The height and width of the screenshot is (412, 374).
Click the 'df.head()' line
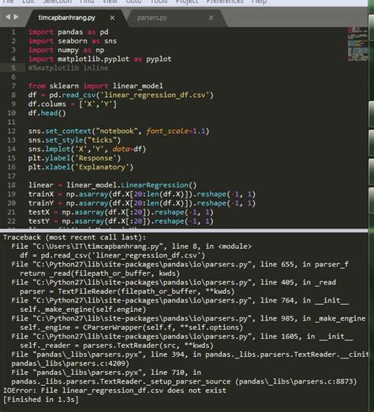pyautogui.click(x=47, y=113)
